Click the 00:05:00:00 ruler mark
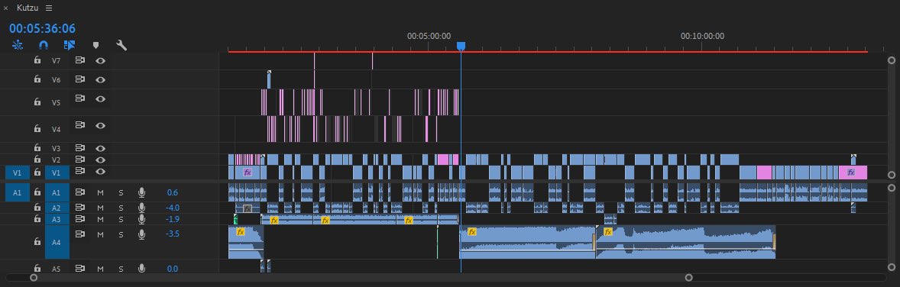 pos(429,36)
